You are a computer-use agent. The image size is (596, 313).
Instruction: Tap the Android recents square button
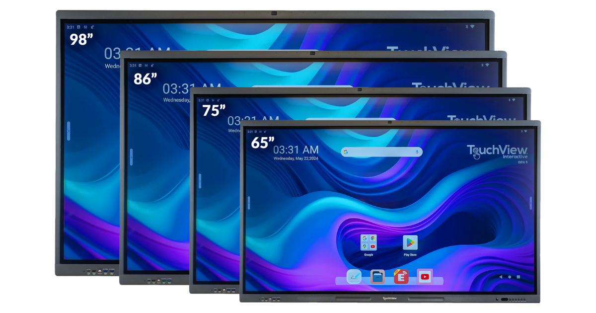pyautogui.click(x=518, y=277)
